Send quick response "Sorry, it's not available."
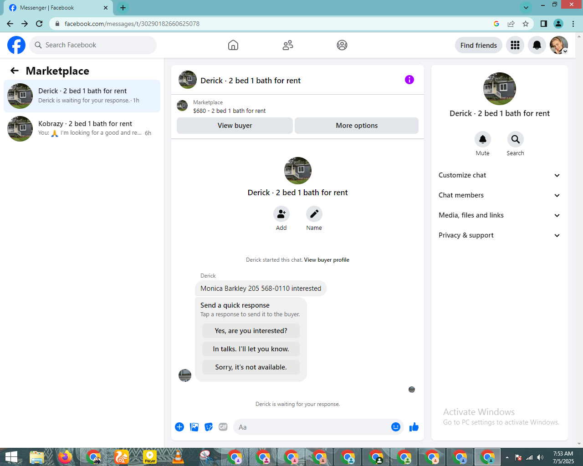The height and width of the screenshot is (466, 583). [251, 367]
